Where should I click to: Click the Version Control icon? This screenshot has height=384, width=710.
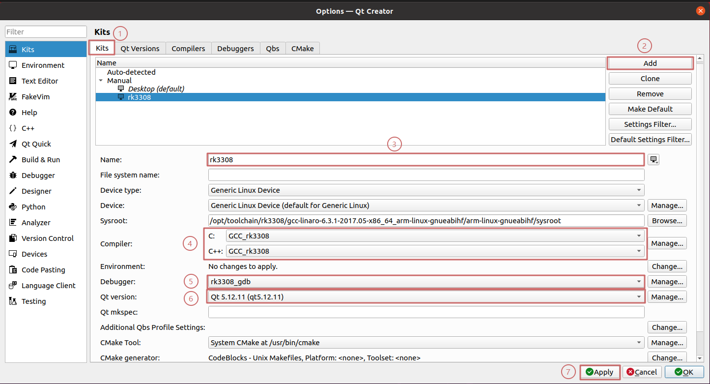pyautogui.click(x=13, y=238)
